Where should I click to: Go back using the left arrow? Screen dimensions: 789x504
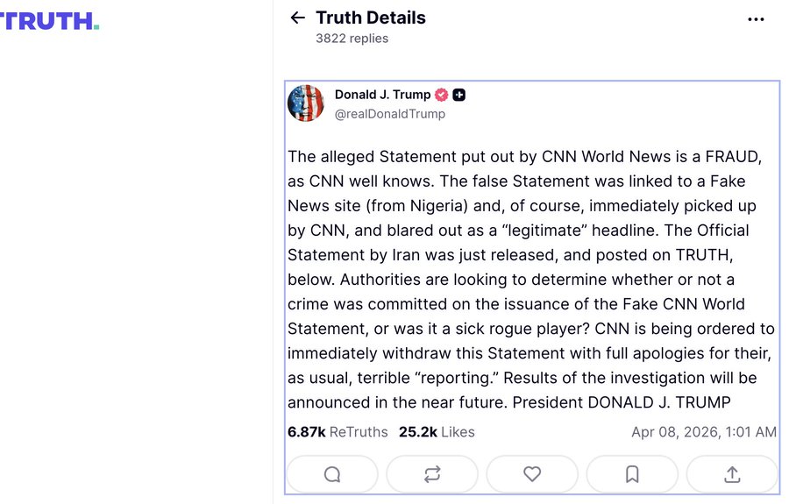pyautogui.click(x=297, y=18)
